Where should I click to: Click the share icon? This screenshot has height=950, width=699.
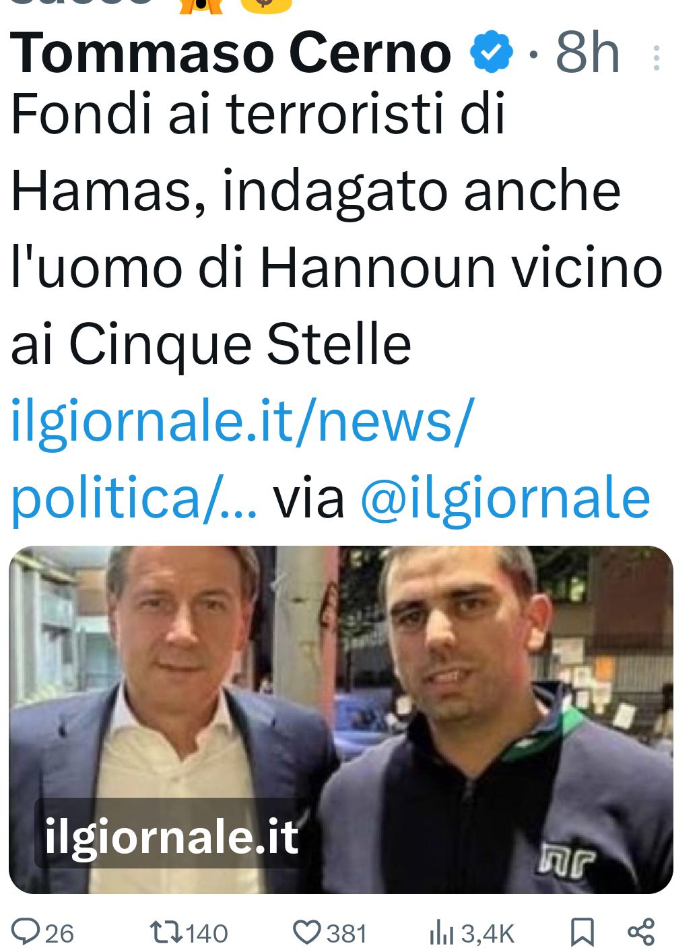[x=641, y=932]
